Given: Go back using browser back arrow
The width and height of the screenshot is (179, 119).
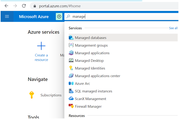Looking at the screenshot, I should pos(6,6).
